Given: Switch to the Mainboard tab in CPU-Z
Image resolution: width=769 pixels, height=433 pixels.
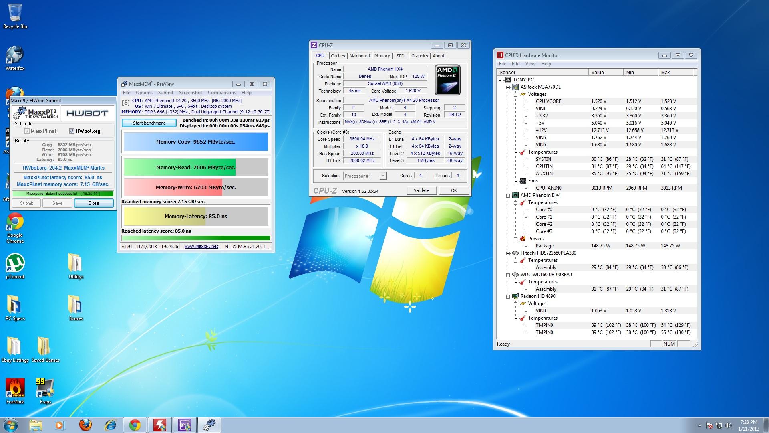Looking at the screenshot, I should 360,56.
